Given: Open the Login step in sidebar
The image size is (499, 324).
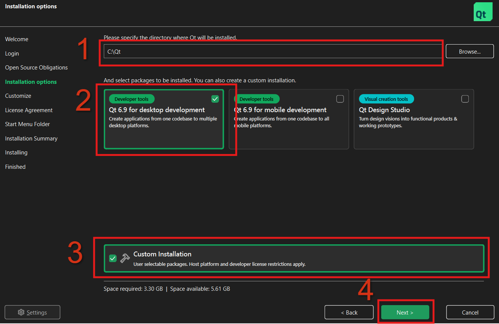Looking at the screenshot, I should pyautogui.click(x=12, y=54).
